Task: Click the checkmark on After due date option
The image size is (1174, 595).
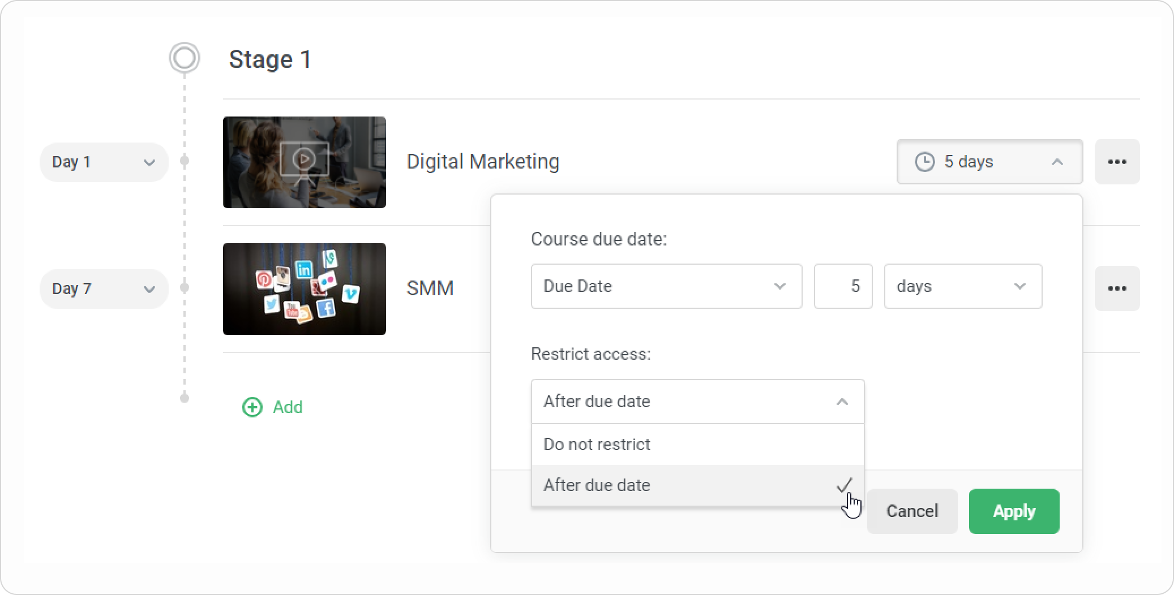Action: click(844, 485)
